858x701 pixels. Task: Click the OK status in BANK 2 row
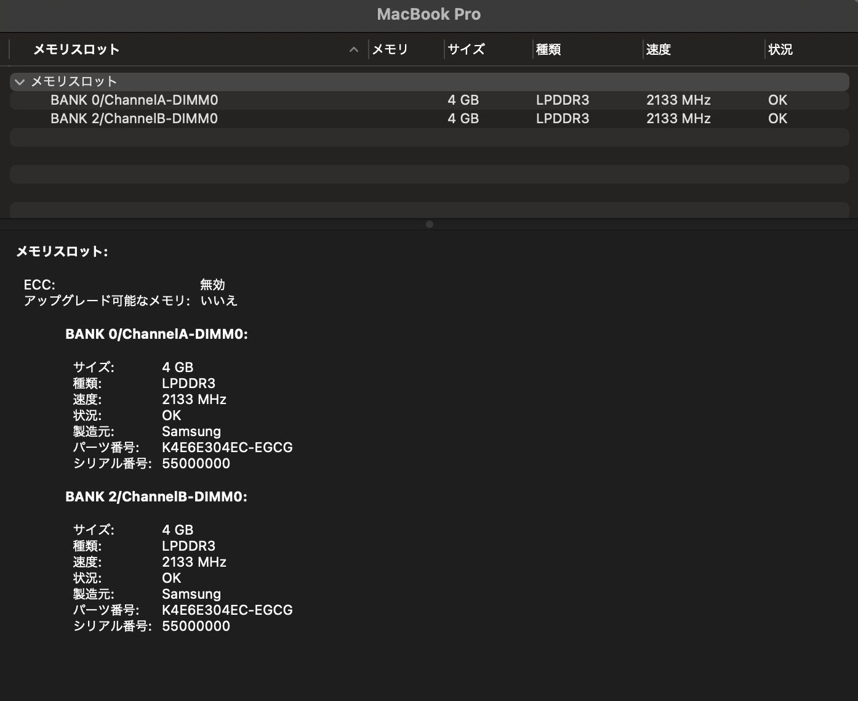(777, 119)
